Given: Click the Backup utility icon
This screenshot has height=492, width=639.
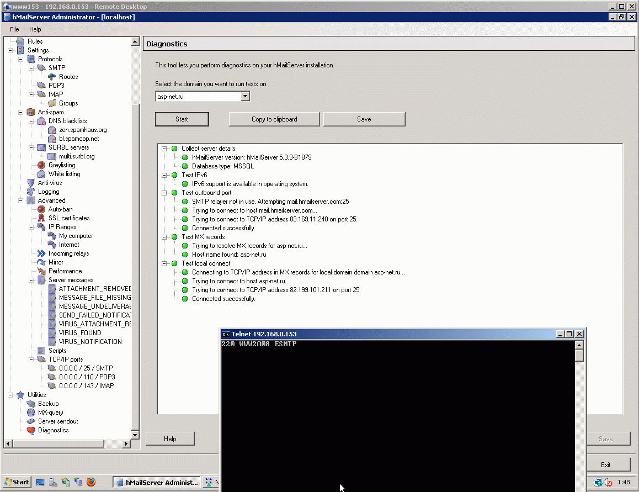Looking at the screenshot, I should (30, 404).
